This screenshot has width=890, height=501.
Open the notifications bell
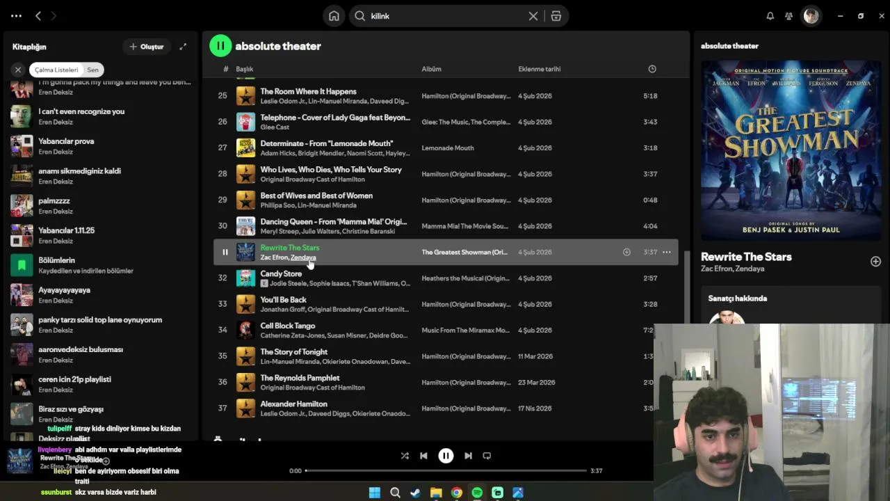click(x=770, y=16)
